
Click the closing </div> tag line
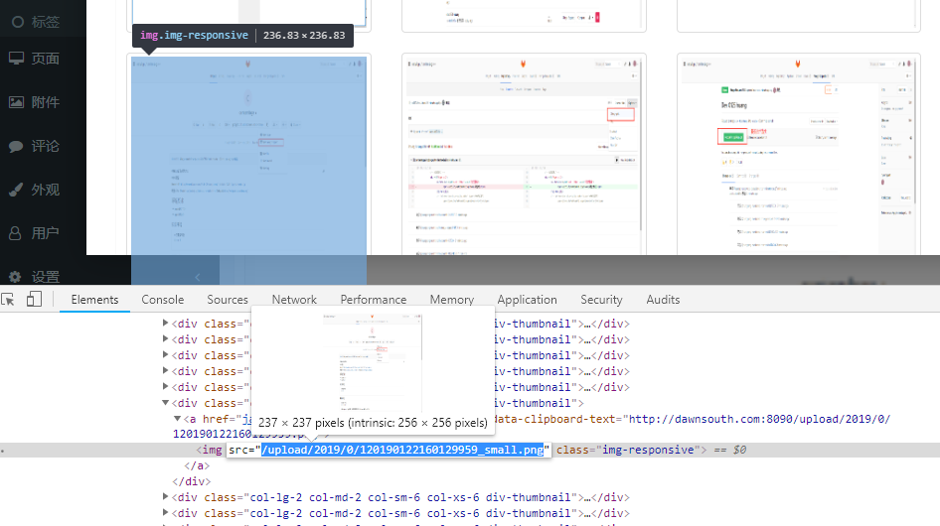pos(191,481)
